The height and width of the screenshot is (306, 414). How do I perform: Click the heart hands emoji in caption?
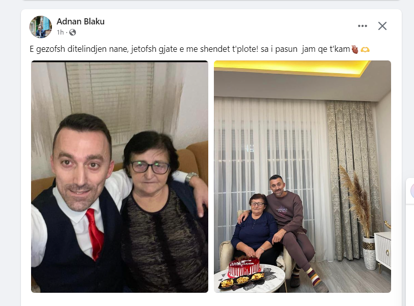[365, 49]
